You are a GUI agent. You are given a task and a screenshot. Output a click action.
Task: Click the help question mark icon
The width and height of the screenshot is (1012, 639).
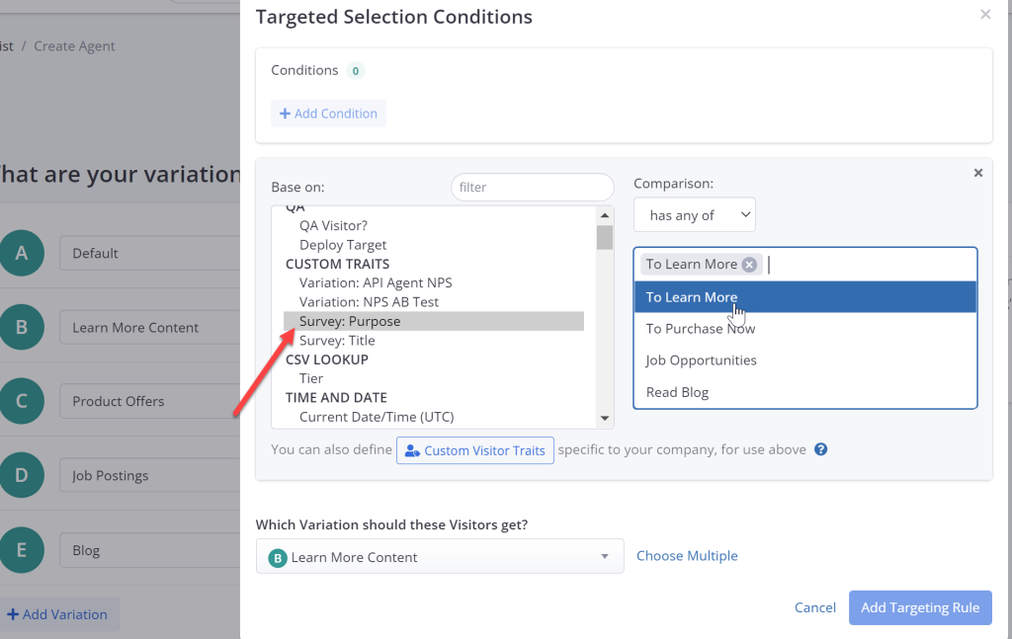820,449
